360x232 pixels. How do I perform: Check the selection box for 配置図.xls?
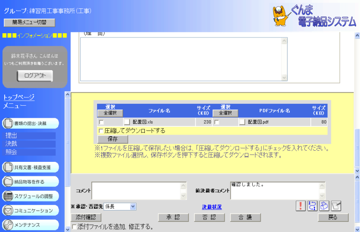point(101,122)
